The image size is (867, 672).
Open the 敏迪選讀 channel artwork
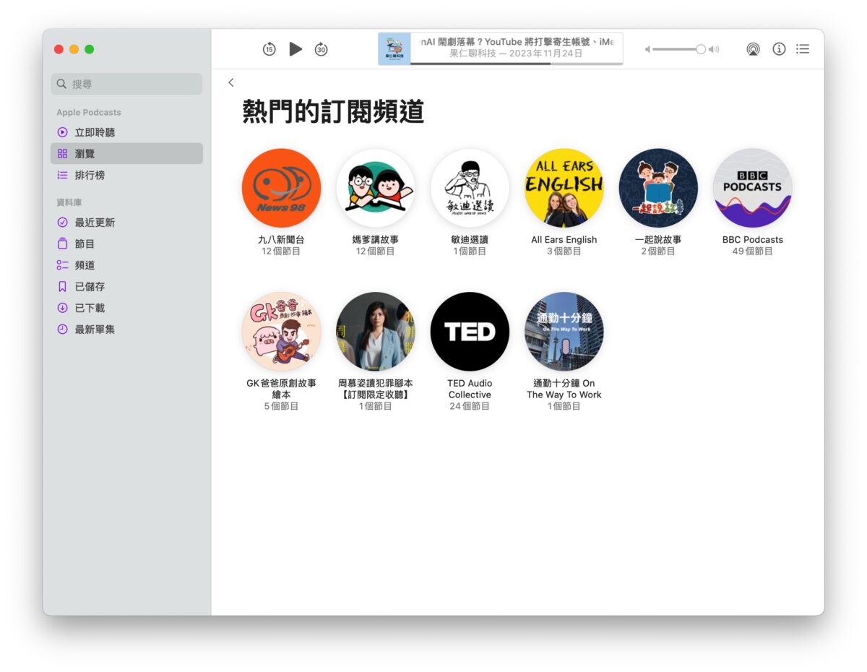470,188
